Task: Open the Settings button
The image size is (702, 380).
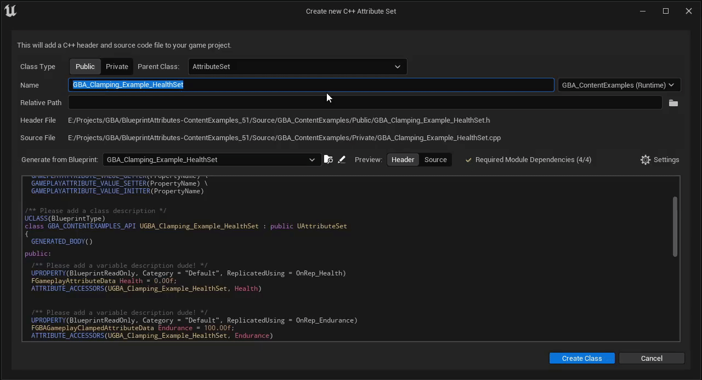Action: coord(660,160)
